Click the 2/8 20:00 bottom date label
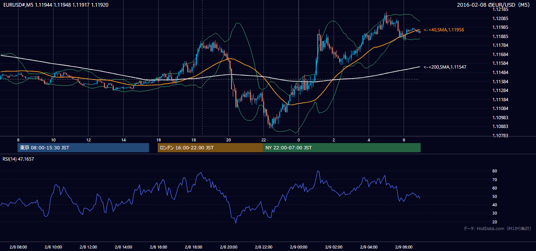 click(229, 247)
